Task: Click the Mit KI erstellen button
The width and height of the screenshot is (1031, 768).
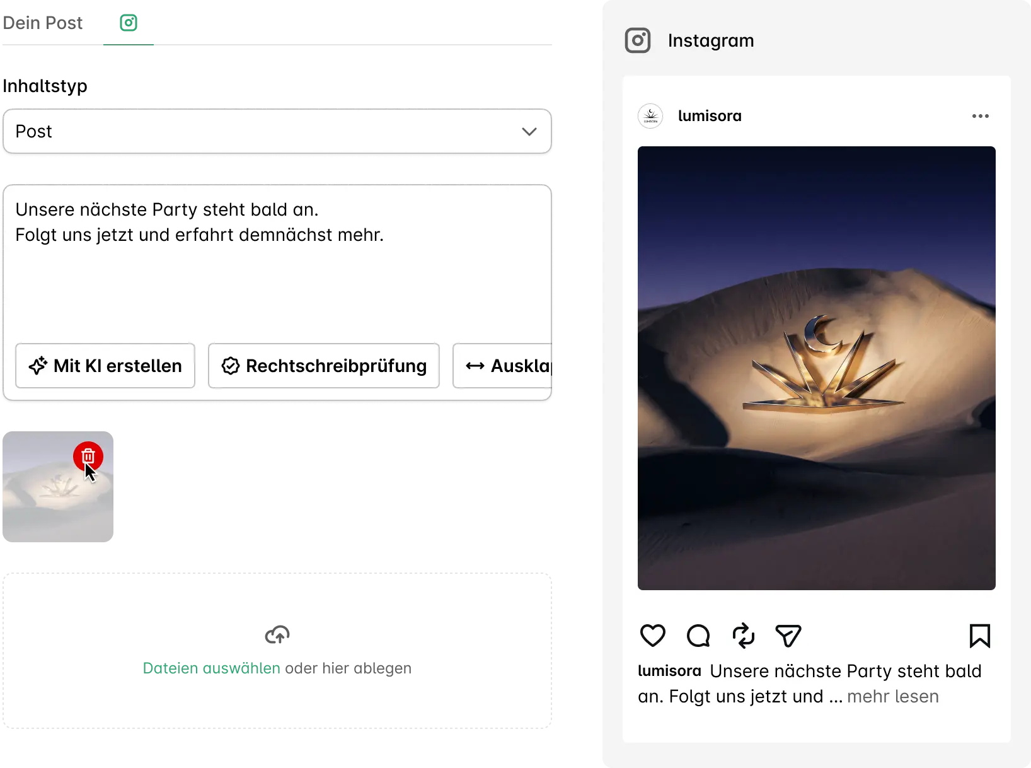Action: pyautogui.click(x=105, y=366)
